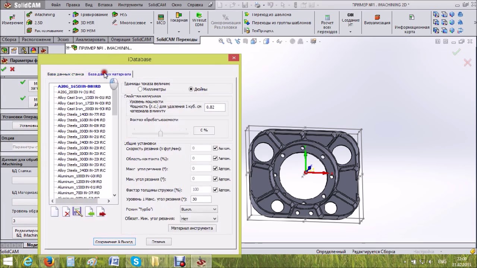The width and height of the screenshot is (477, 268).
Task: Expand the Wirecut EDM dropdown arrow
Action: tap(199, 31)
